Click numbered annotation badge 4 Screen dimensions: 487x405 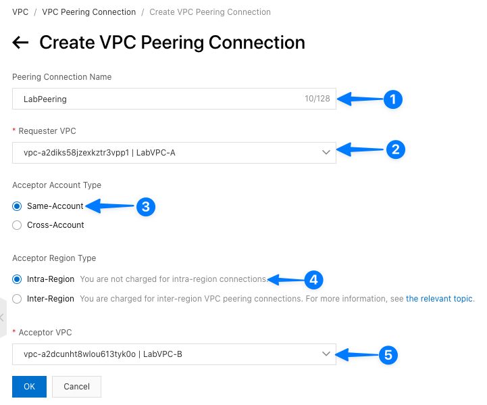(313, 279)
